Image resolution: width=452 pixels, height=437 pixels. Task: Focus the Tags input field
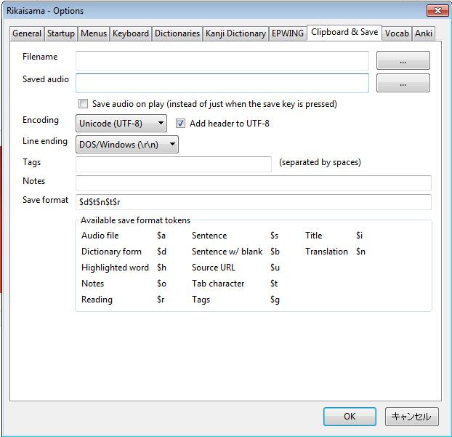click(174, 164)
